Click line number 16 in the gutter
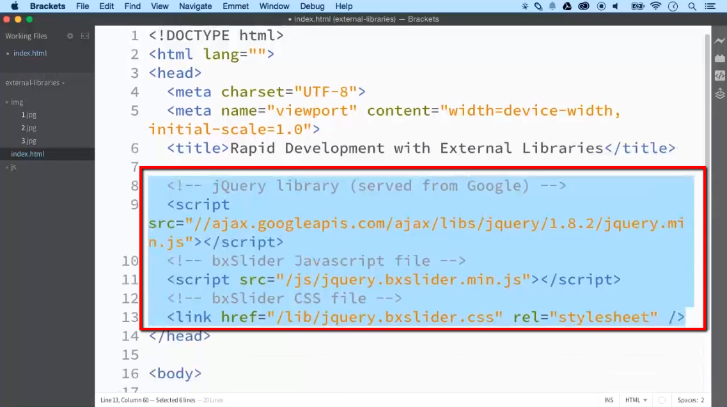 click(x=130, y=374)
